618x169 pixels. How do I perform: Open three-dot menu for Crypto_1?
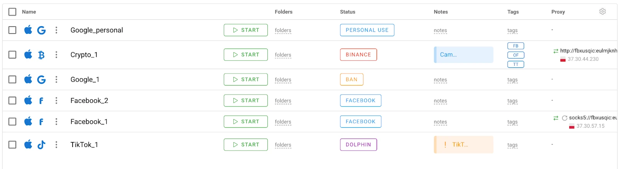[56, 55]
